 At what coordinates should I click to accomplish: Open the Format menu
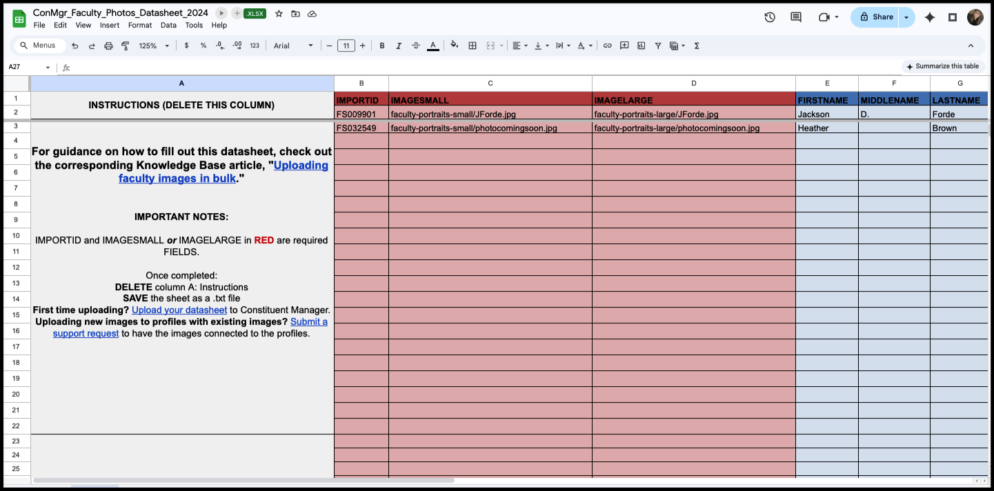[140, 25]
